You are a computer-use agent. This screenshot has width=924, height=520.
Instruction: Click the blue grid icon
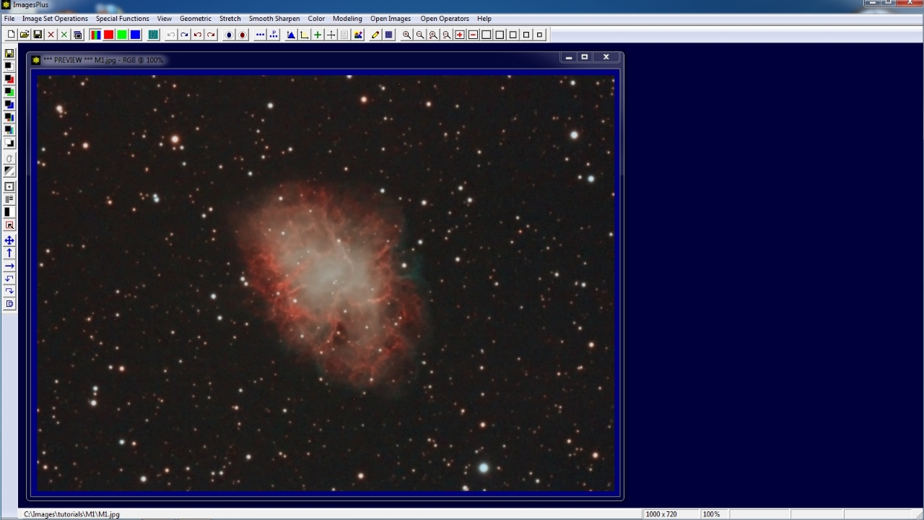click(x=389, y=35)
